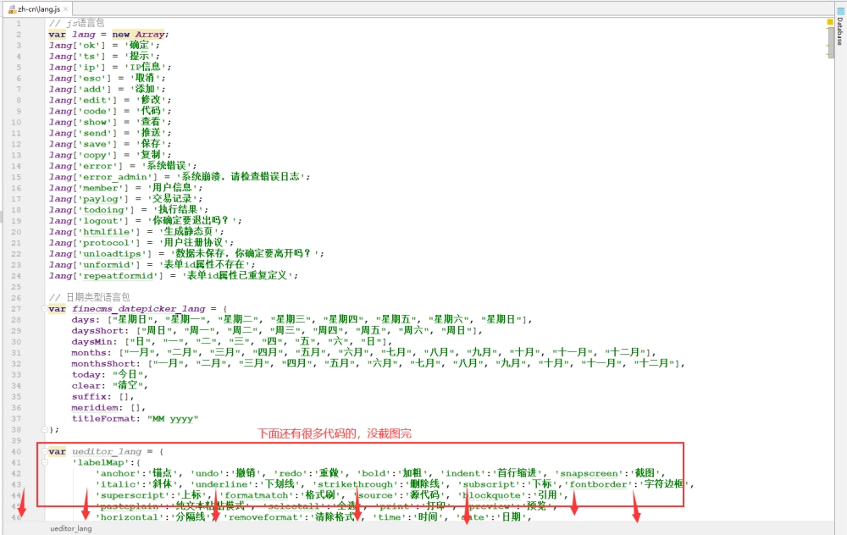The image size is (847, 535).
Task: Click line number 14 in the gutter
Action: pos(17,166)
